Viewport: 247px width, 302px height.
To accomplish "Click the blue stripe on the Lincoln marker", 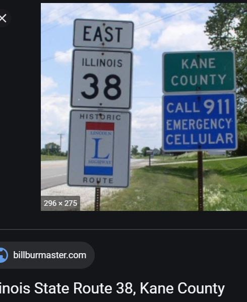I will coord(98,171).
